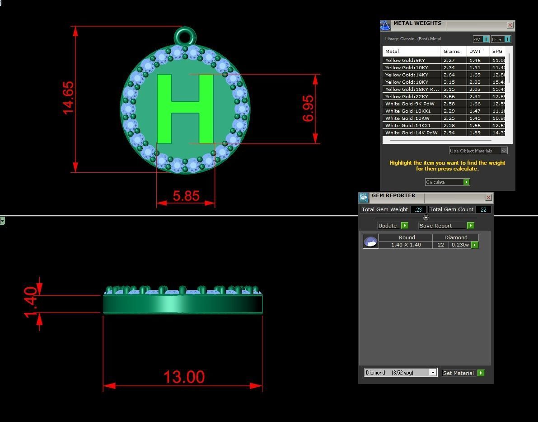
Task: Sort by the Grams column header
Action: [454, 51]
